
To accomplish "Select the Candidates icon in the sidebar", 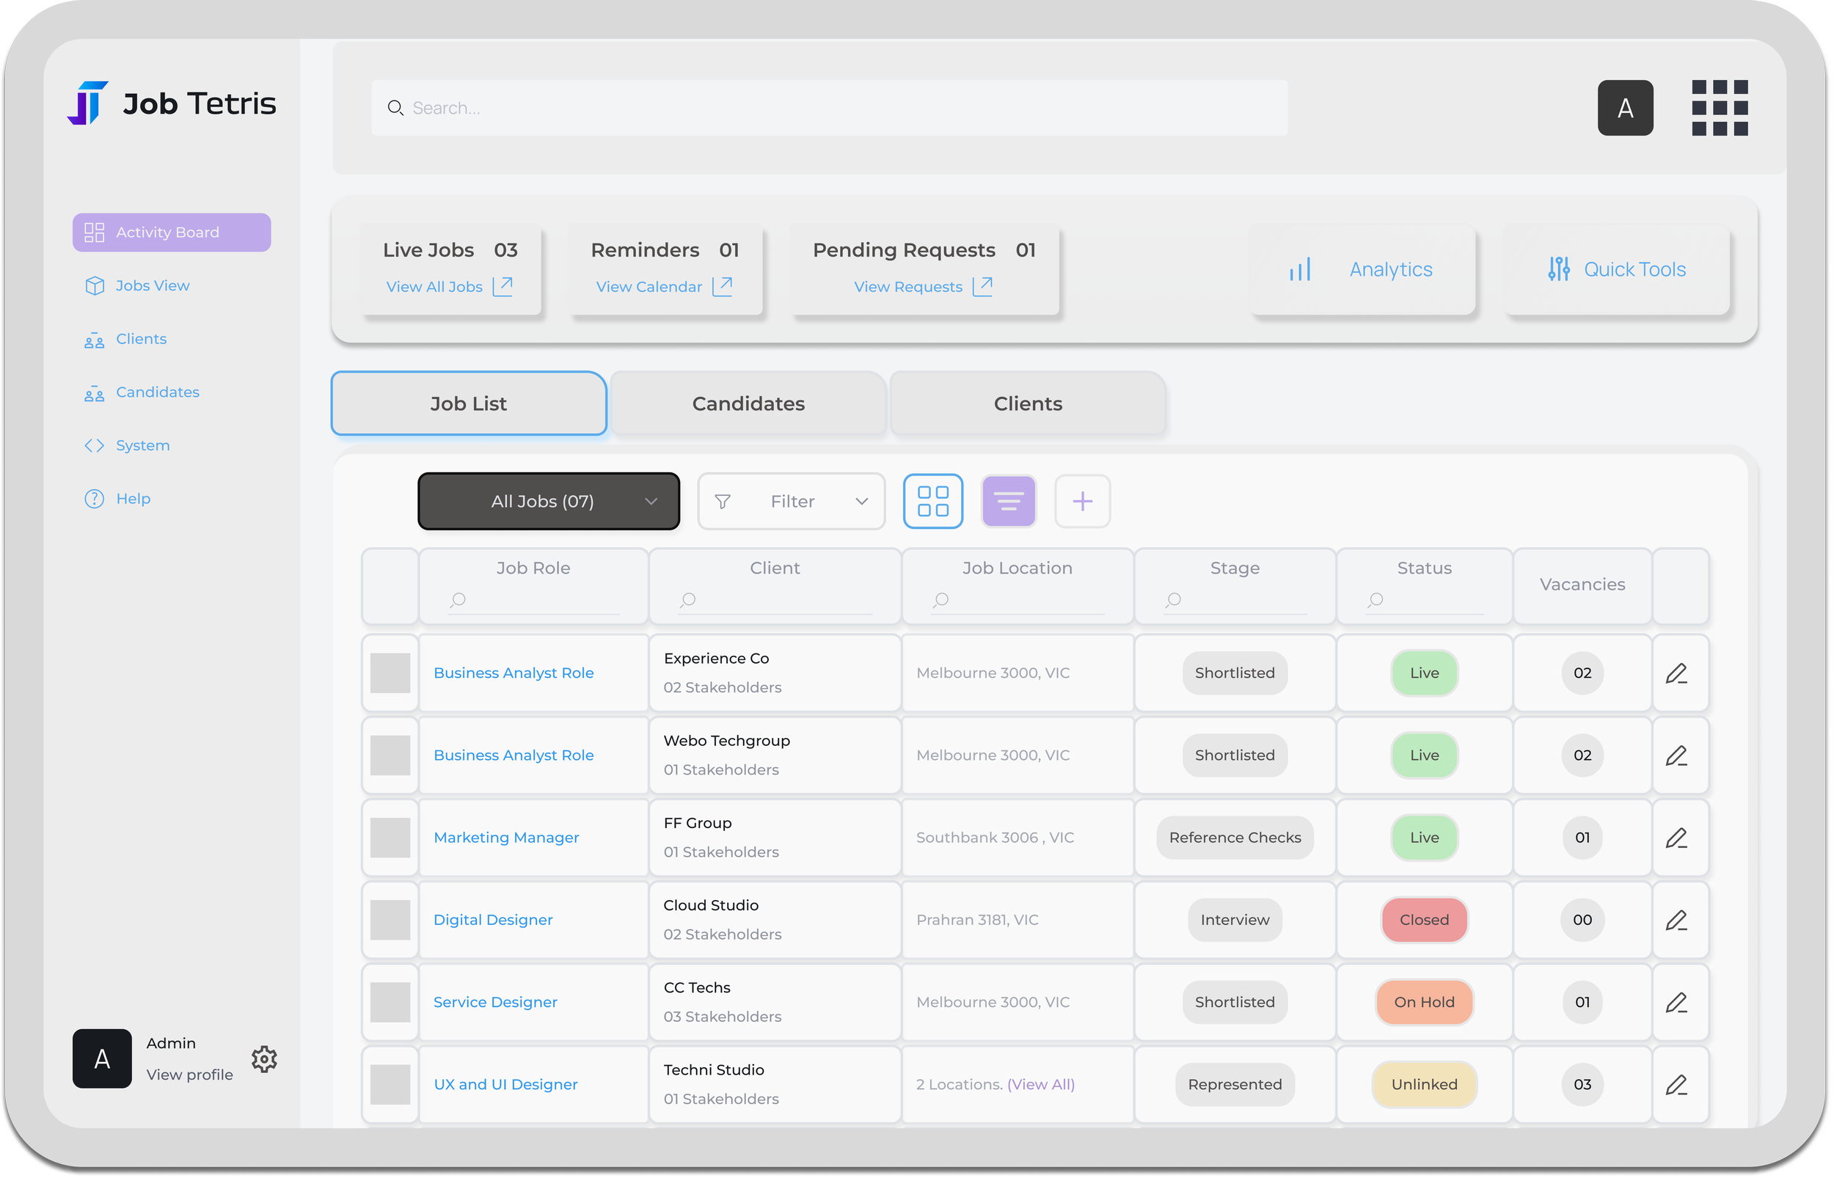I will [94, 392].
